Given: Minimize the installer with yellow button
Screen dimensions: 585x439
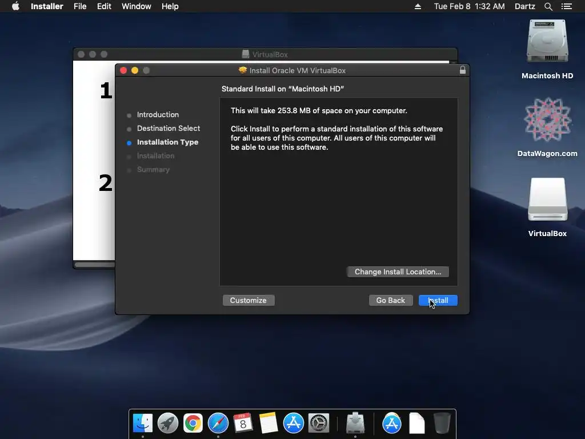Looking at the screenshot, I should click(x=135, y=70).
